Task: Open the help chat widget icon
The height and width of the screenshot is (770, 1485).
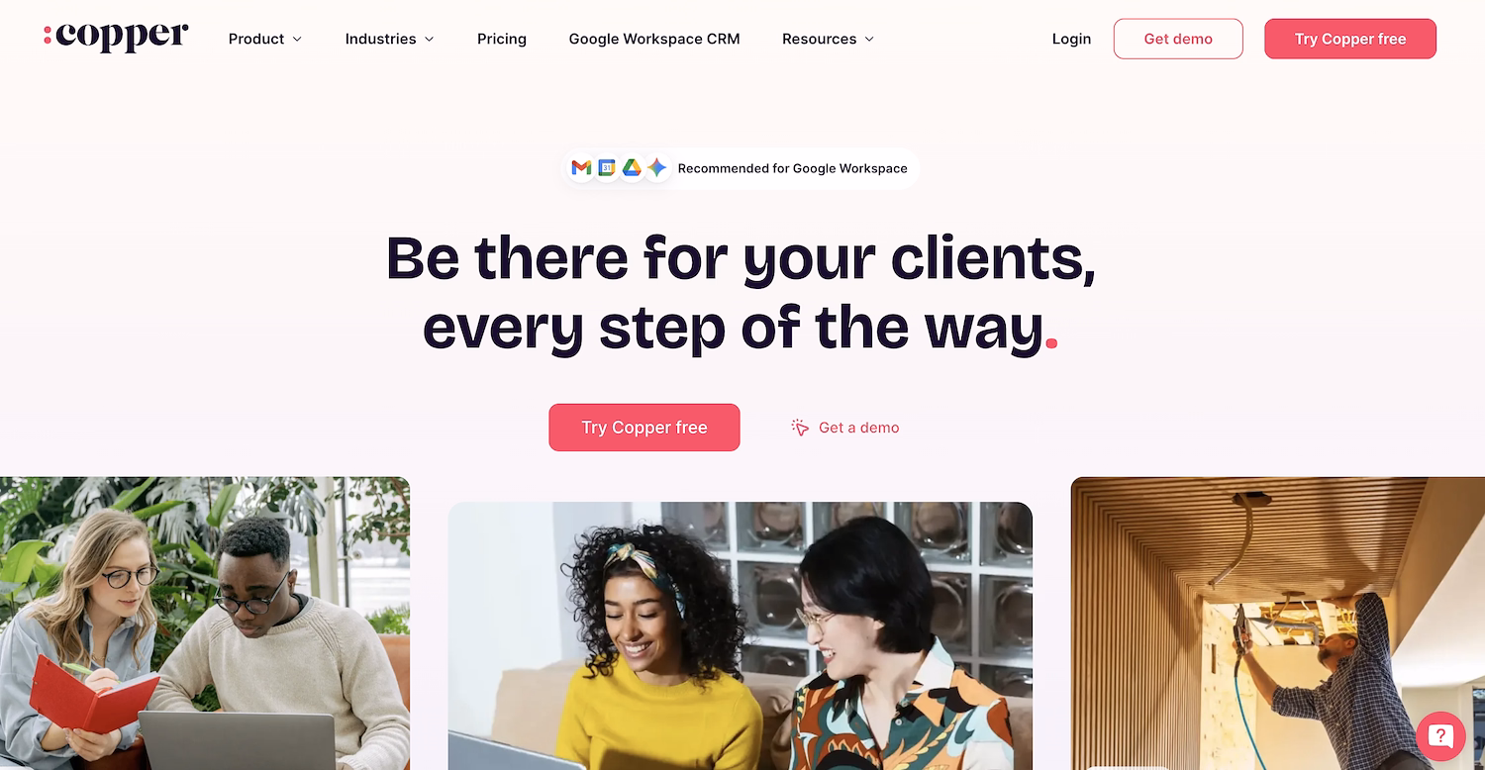Action: point(1440,735)
